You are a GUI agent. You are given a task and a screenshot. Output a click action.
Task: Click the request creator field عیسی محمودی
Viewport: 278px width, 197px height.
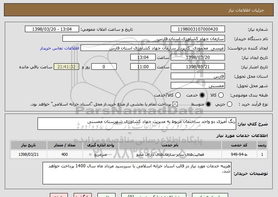[x=153, y=48]
